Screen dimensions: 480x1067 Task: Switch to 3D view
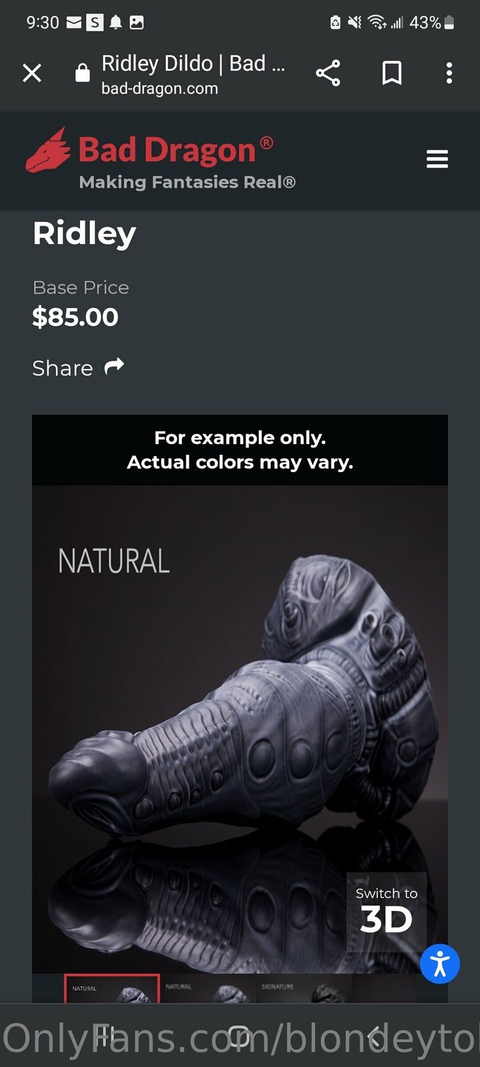click(386, 912)
